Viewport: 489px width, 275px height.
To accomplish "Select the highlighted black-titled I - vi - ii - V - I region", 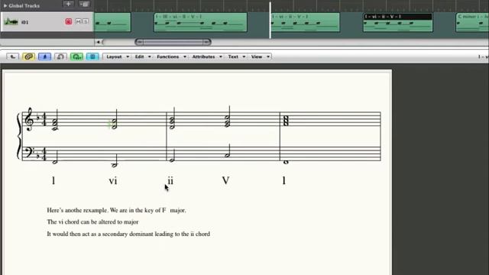I will click(x=398, y=22).
